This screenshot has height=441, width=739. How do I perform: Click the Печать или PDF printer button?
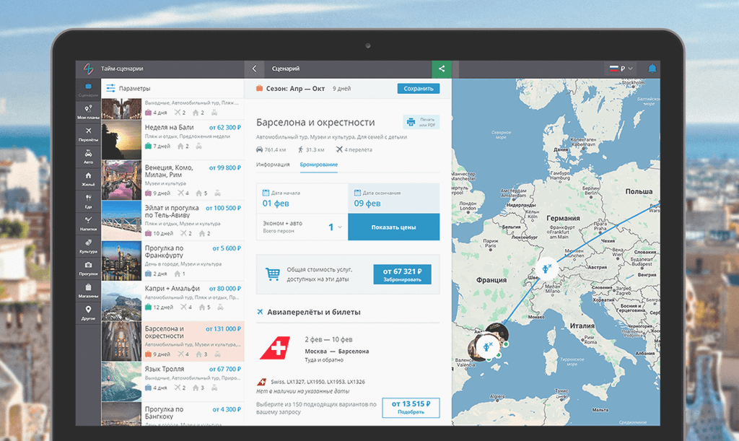421,122
